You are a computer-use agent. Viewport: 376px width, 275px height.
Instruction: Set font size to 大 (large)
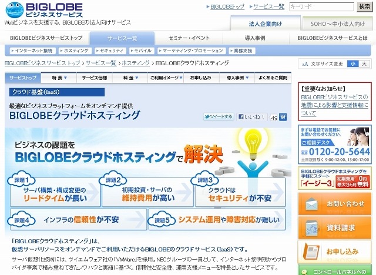pos(364,64)
